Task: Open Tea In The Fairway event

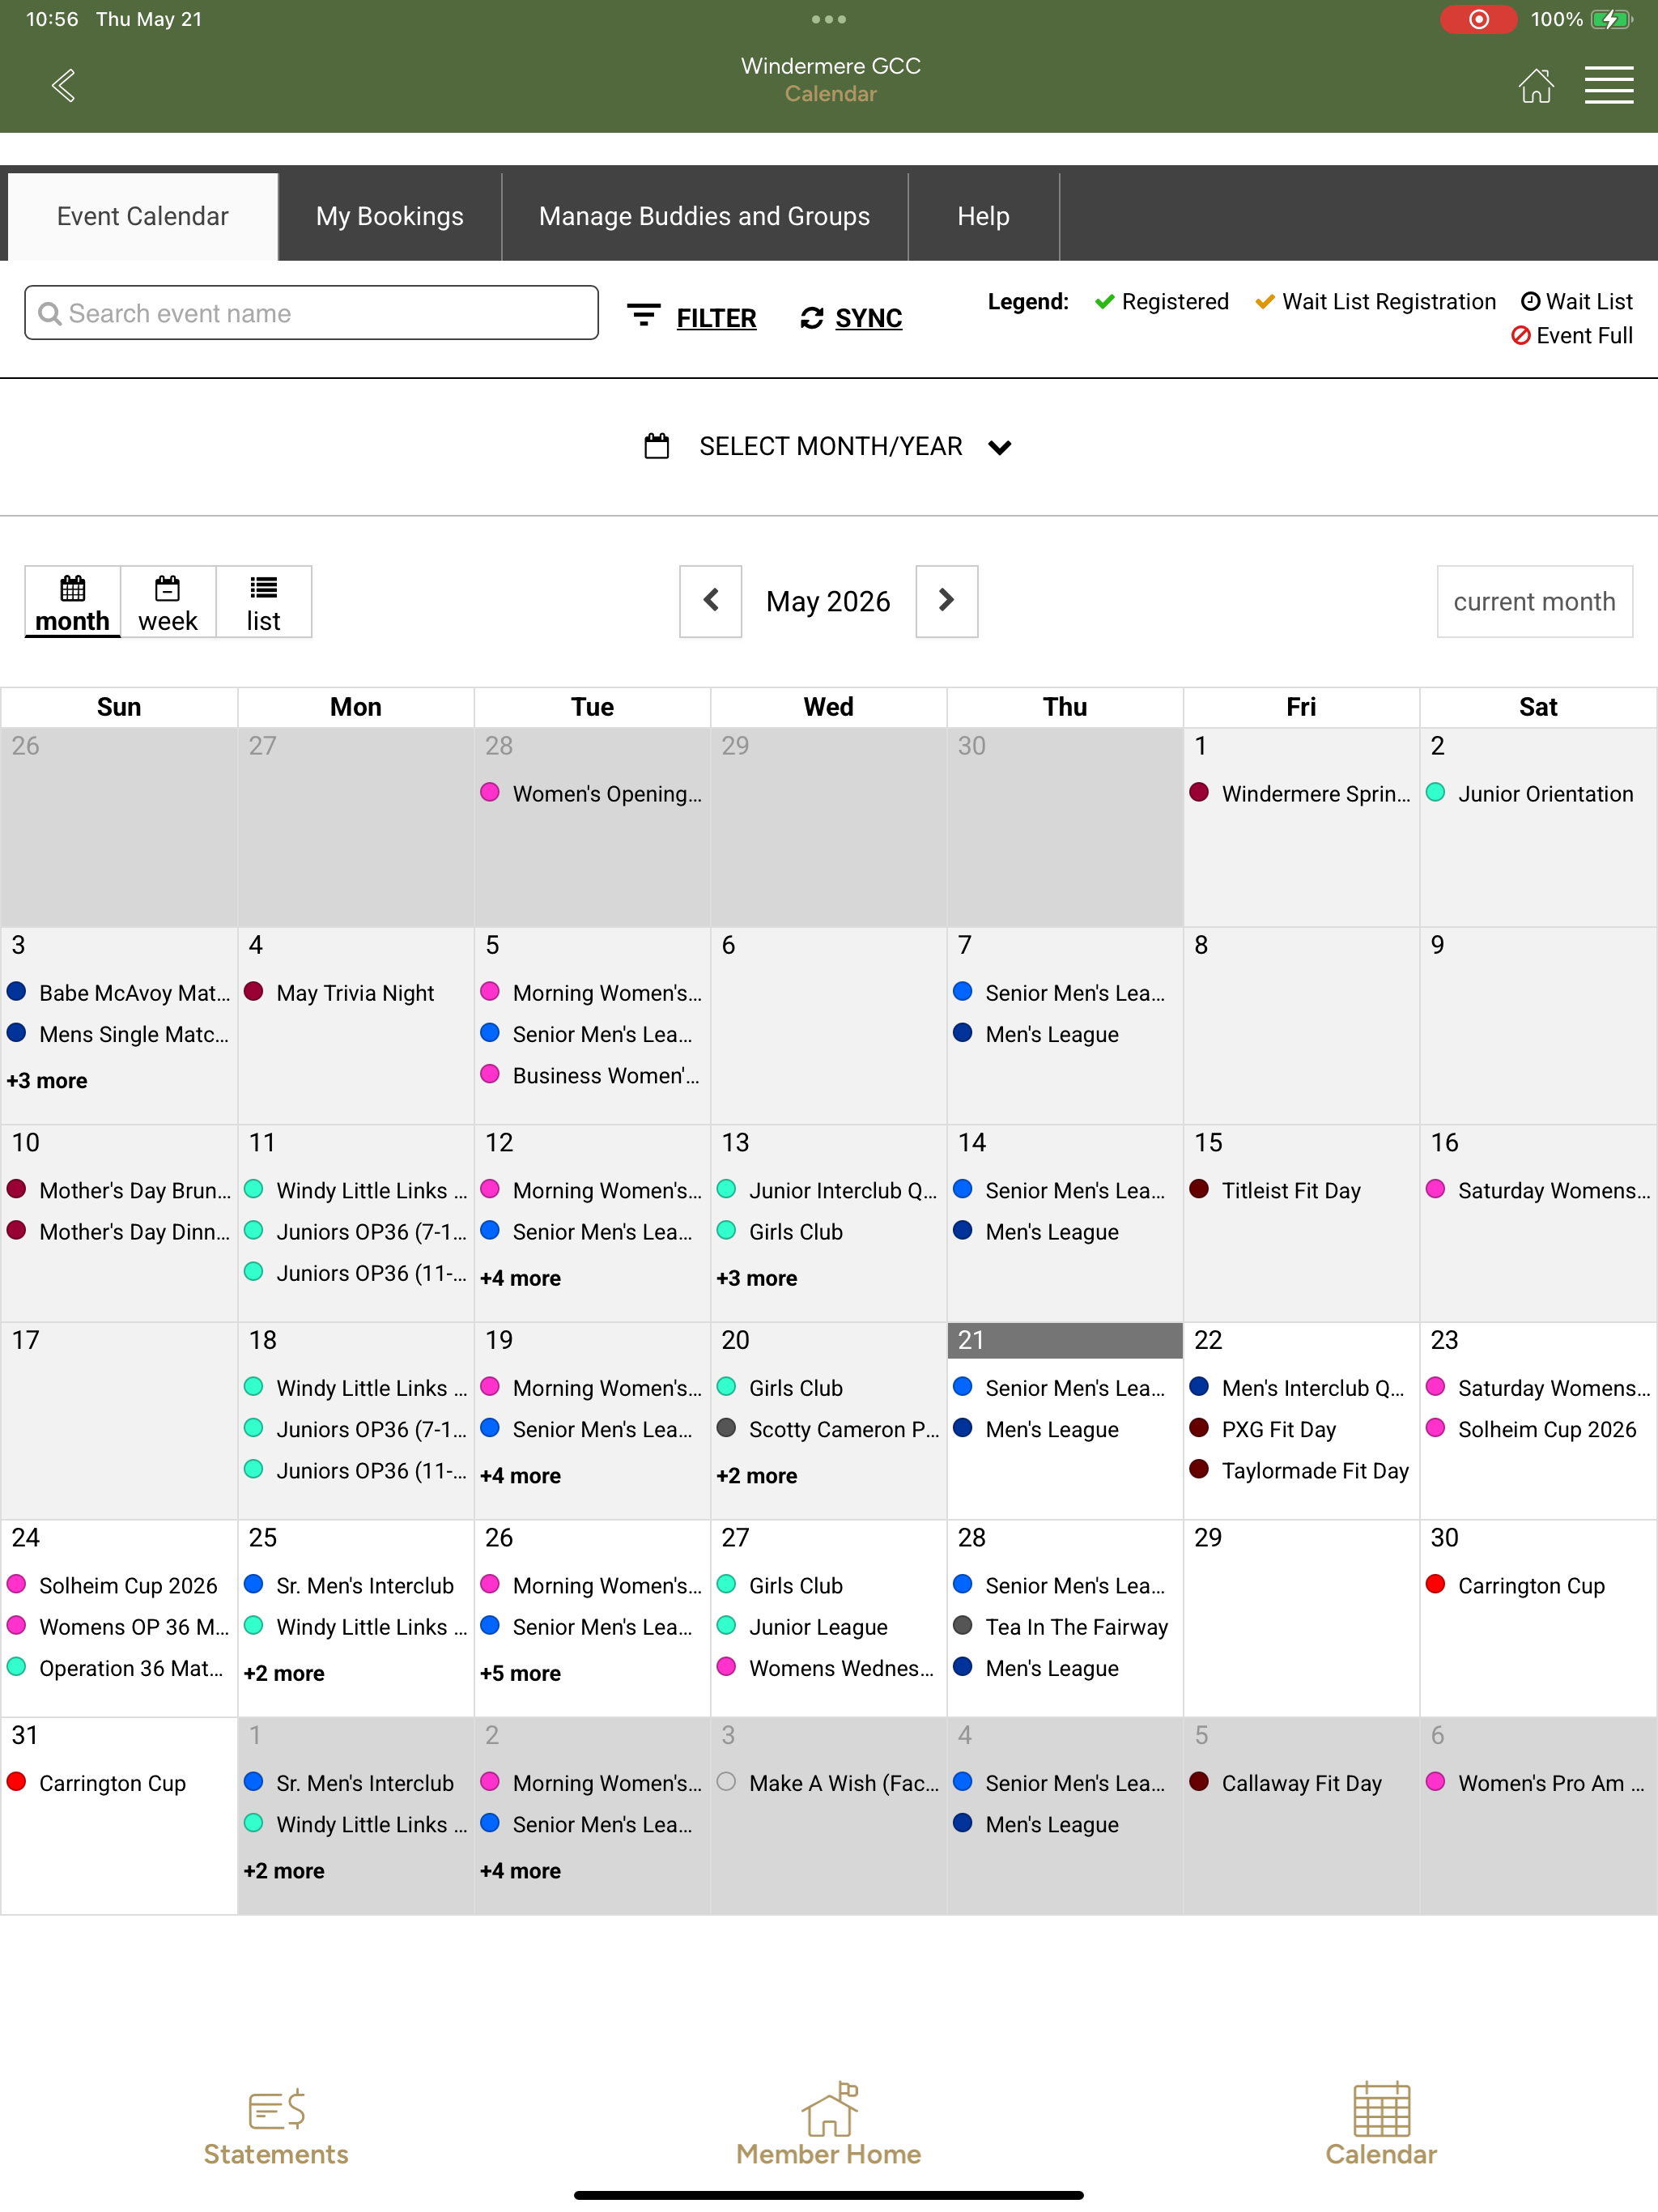Action: point(1061,1627)
